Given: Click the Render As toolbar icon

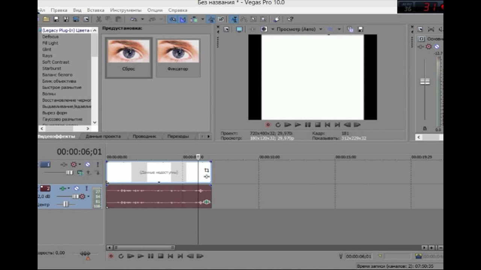Looking at the screenshot, I should (76, 19).
